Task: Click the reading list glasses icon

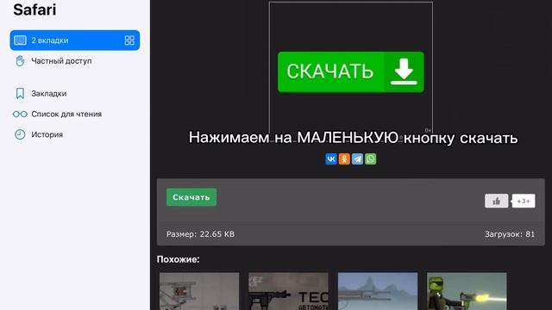Action: (20, 114)
